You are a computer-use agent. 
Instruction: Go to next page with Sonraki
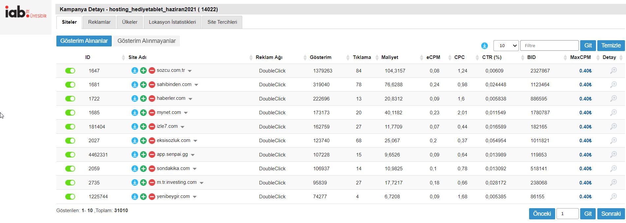point(611,214)
